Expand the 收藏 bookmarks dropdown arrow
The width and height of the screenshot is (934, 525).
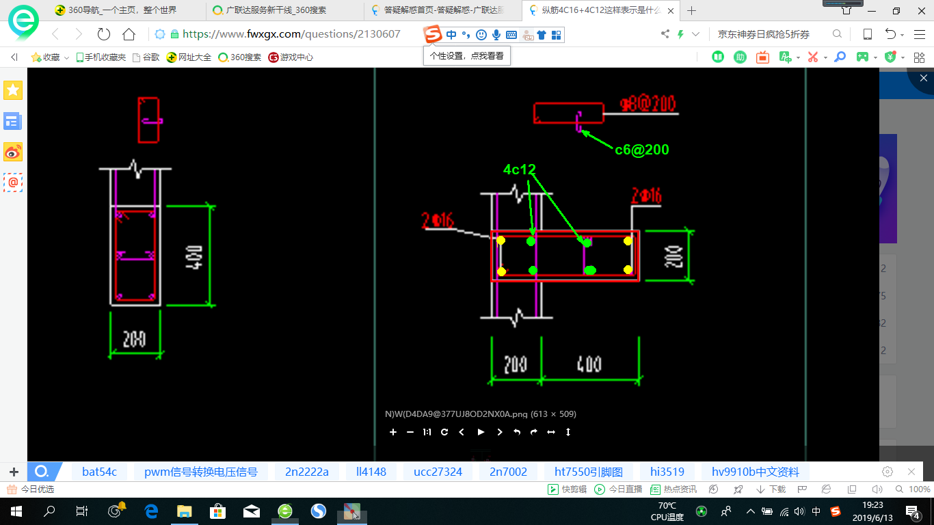point(66,58)
